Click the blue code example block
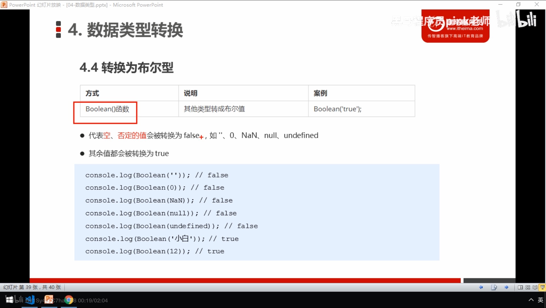Viewport: 546px width, 308px height. point(257,212)
